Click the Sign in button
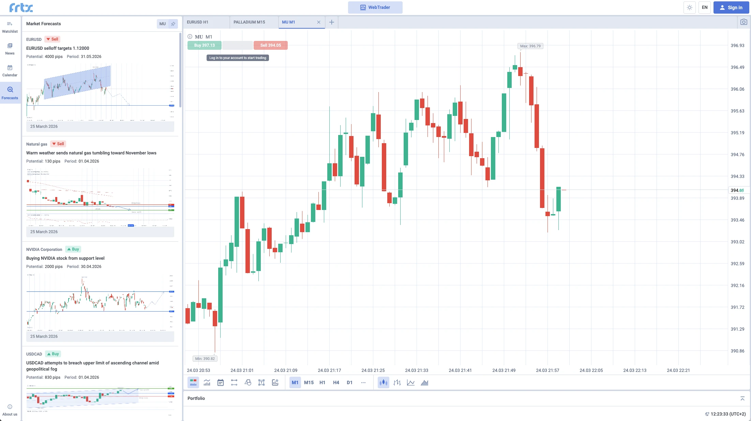This screenshot has height=421, width=751. pos(731,7)
